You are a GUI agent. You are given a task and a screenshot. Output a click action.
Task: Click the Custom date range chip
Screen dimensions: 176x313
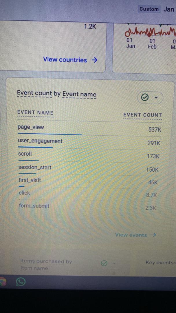pyautogui.click(x=149, y=9)
